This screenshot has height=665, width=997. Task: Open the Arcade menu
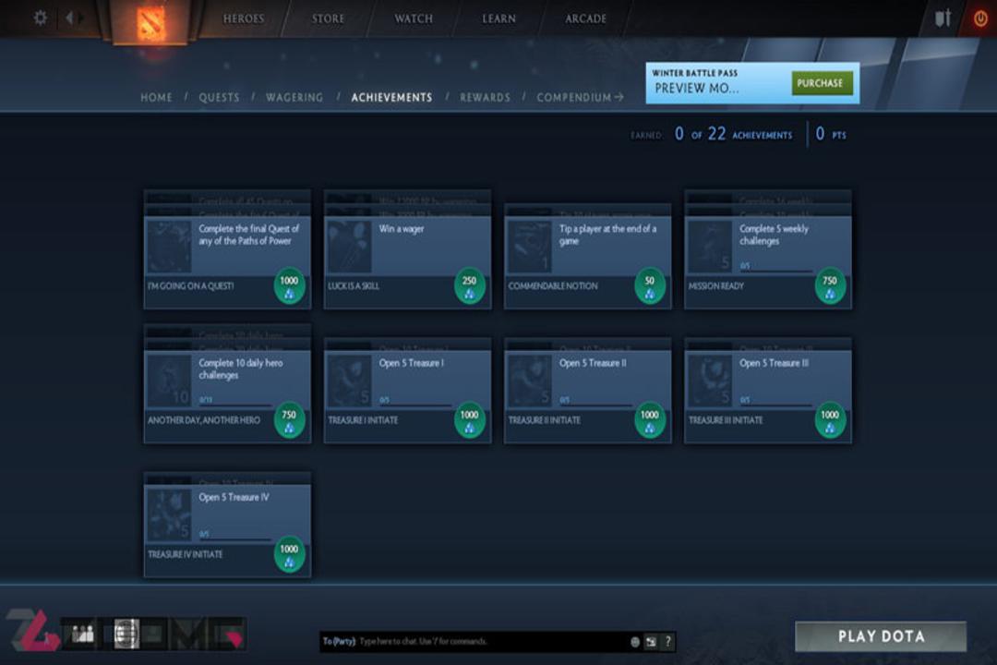click(x=585, y=18)
